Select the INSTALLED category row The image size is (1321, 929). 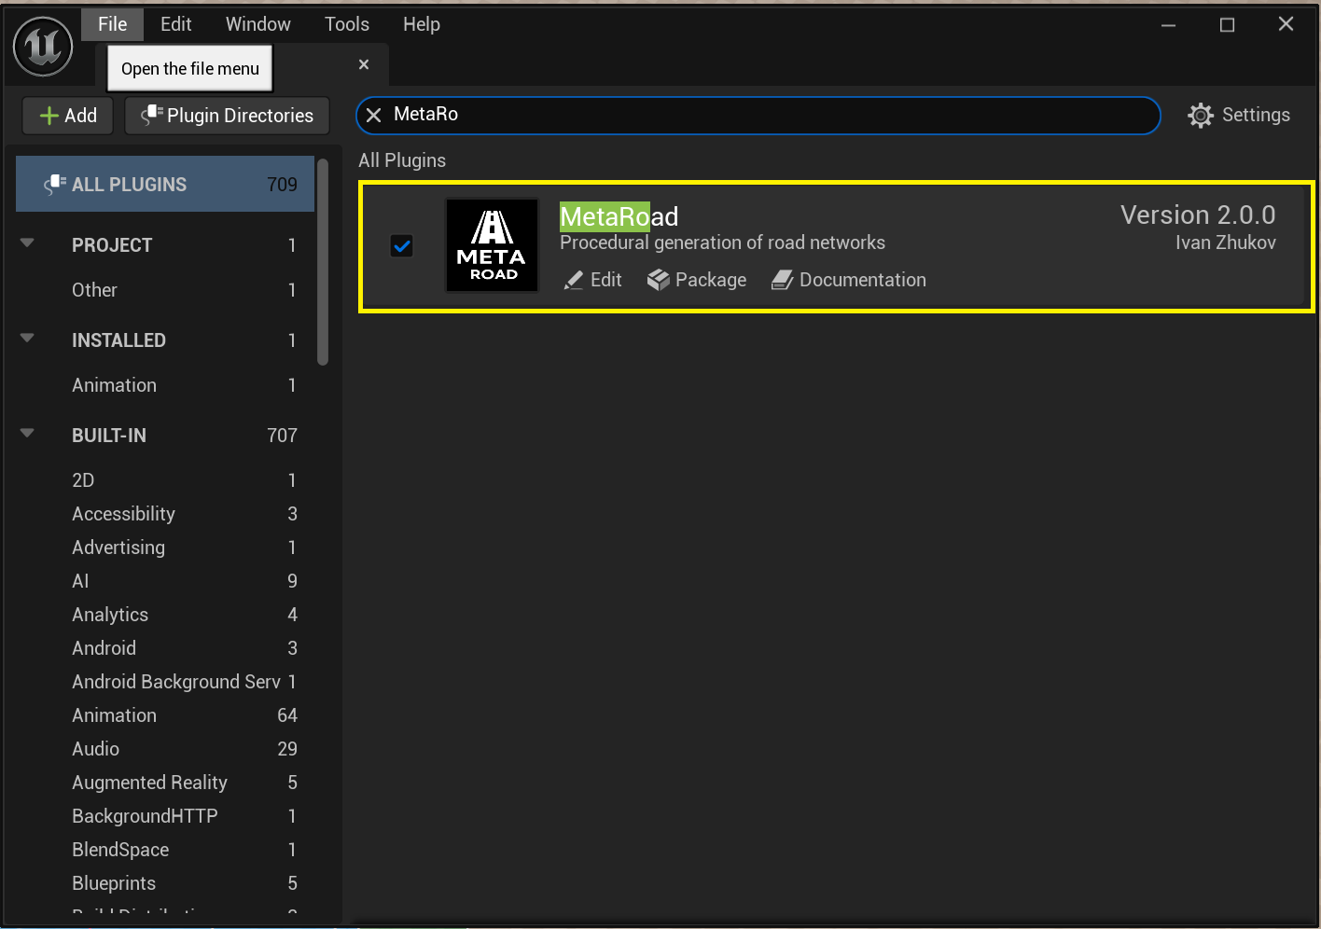(165, 340)
